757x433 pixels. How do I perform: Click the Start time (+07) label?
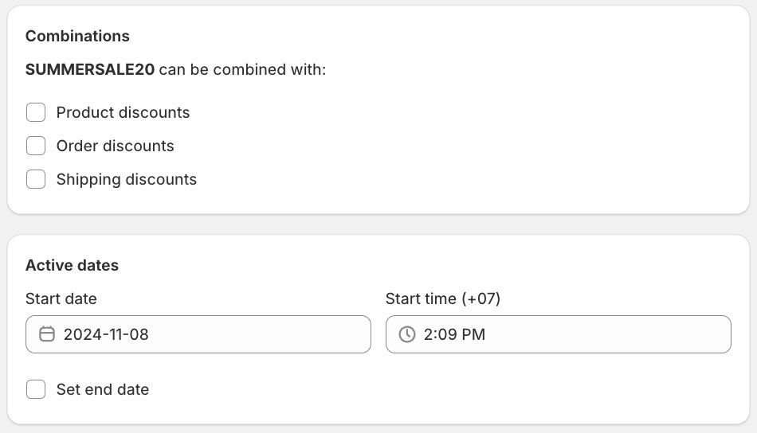pyautogui.click(x=442, y=298)
